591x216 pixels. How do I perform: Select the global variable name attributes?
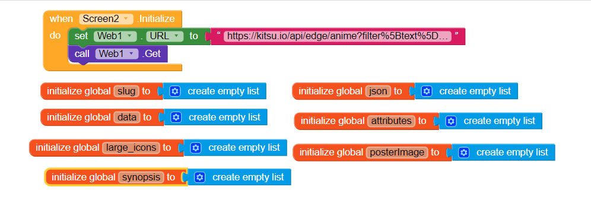[x=392, y=120]
